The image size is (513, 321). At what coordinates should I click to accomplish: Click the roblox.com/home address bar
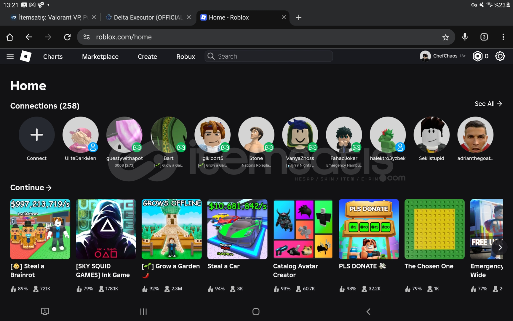[266, 37]
